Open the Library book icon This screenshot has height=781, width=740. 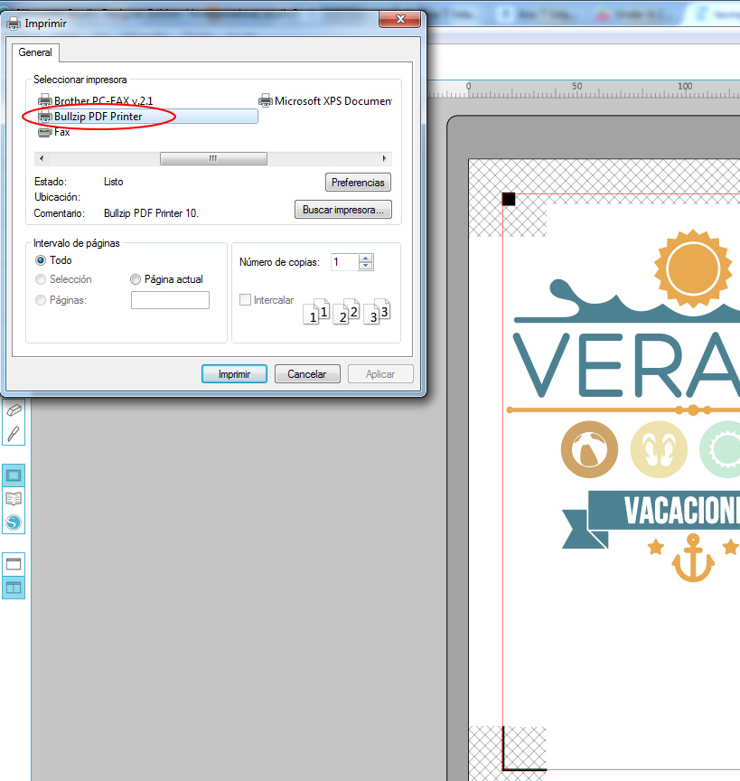(14, 499)
